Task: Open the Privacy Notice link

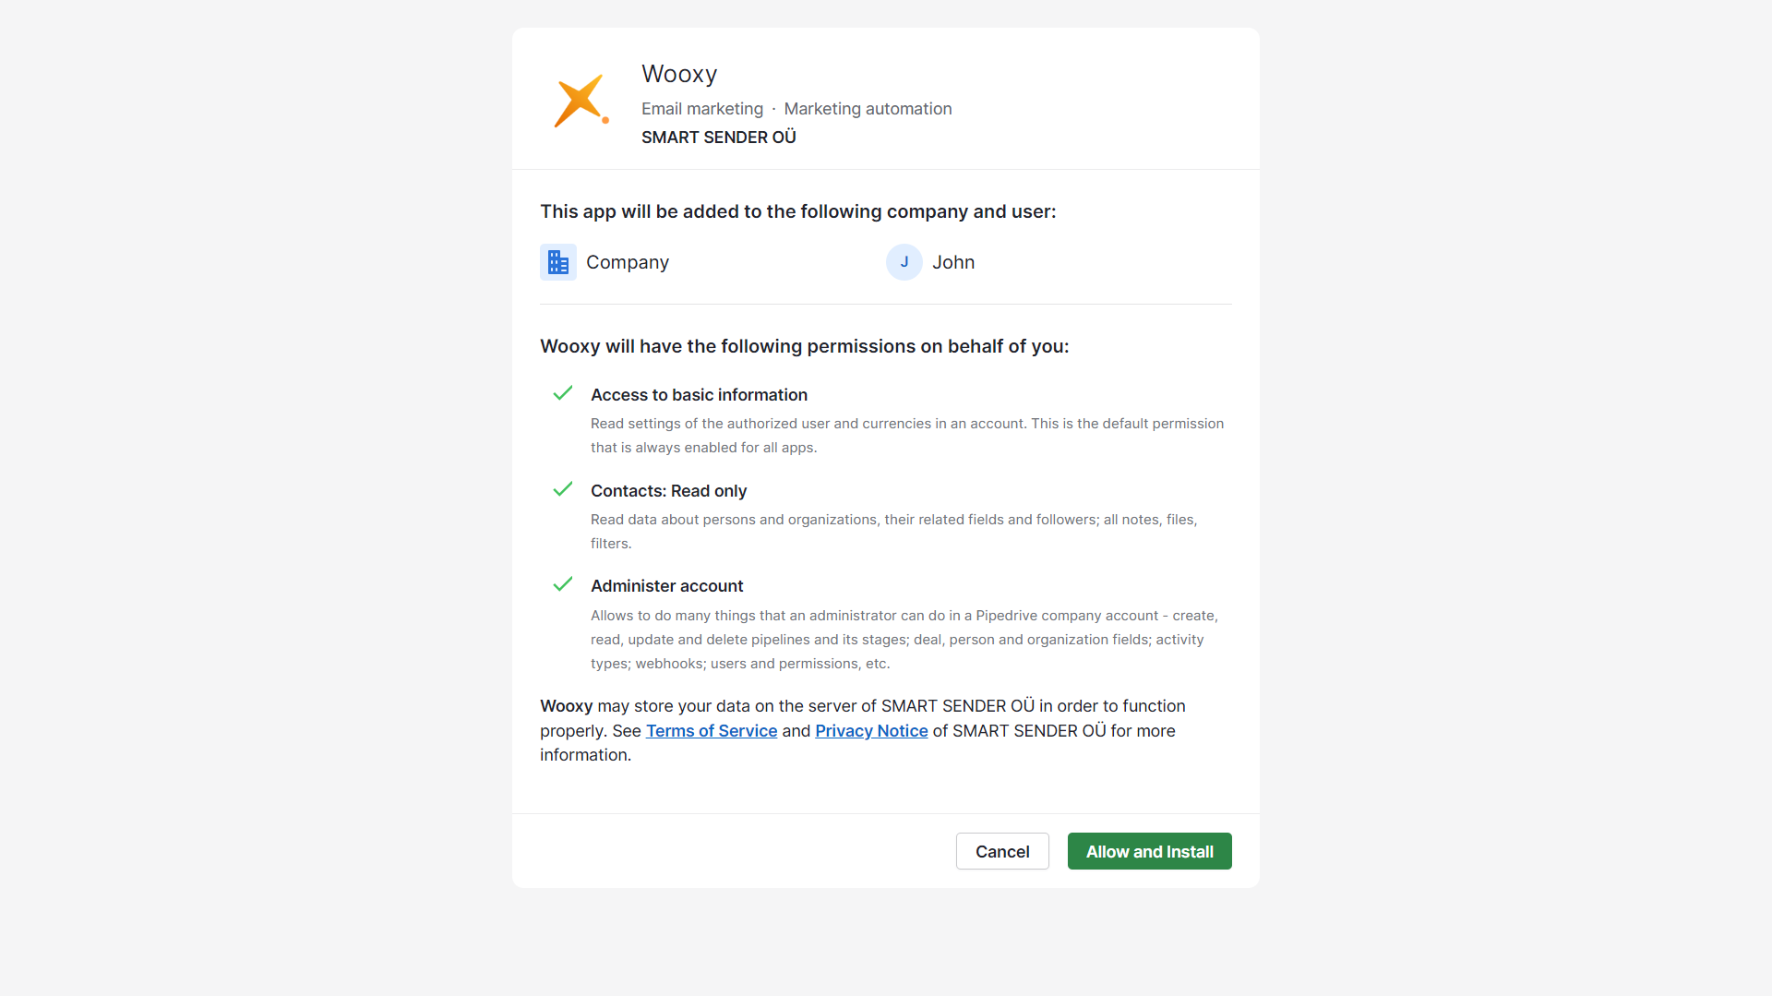Action: pyautogui.click(x=871, y=730)
